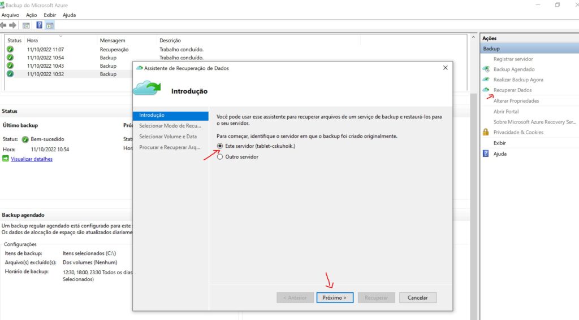Click the Anterior button

[x=295, y=297]
